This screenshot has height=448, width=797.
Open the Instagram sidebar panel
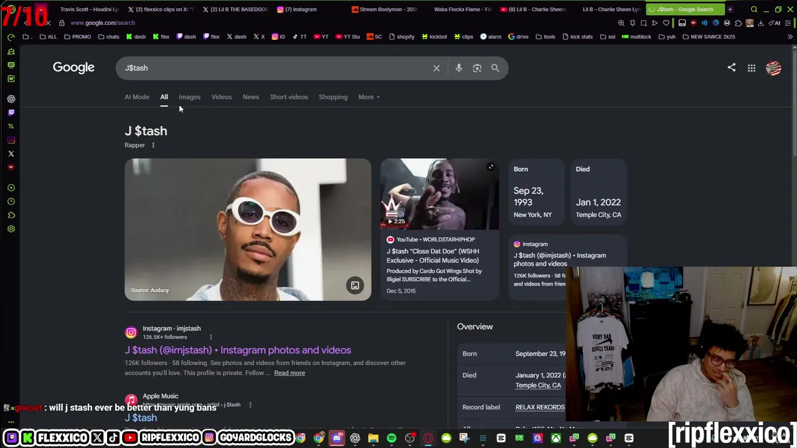coord(11,140)
